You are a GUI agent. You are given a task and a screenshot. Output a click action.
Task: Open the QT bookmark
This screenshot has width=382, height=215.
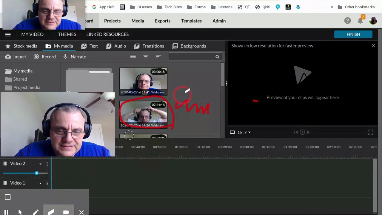[x=244, y=7]
